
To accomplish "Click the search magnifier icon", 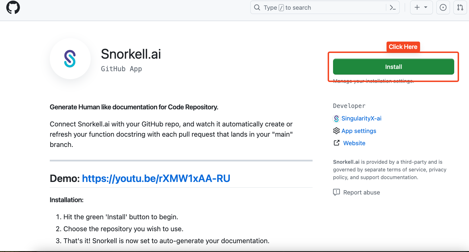I will click(x=257, y=7).
